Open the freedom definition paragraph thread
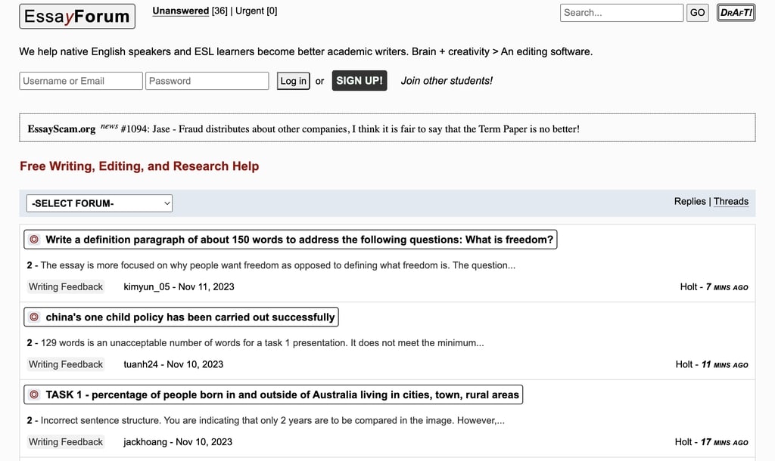Viewport: 775px width, 461px height. [299, 239]
